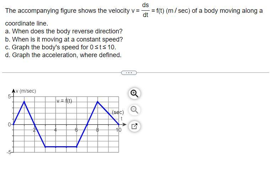Click the tick label 4 on t-axis
Viewport: 274px width, 175px height.
pos(55,130)
